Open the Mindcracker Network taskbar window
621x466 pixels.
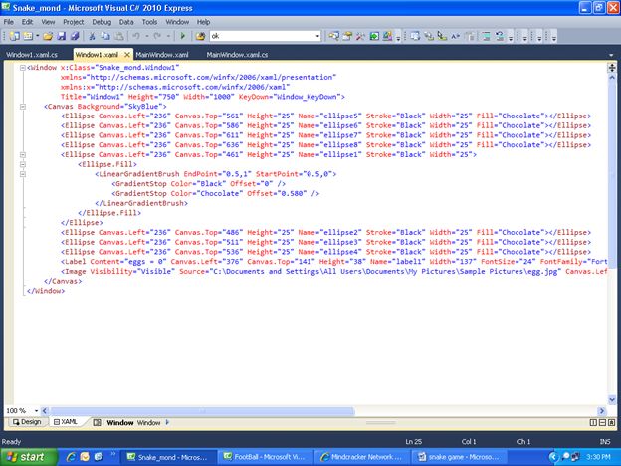(362, 457)
